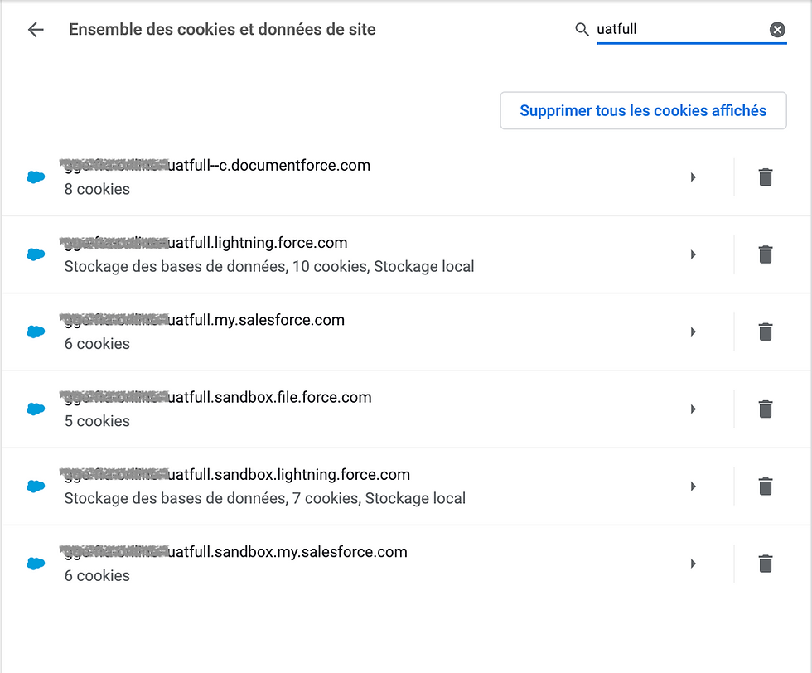
Task: Remove uatfull.sandbox.file.force.com data via trash icon
Action: [x=766, y=409]
